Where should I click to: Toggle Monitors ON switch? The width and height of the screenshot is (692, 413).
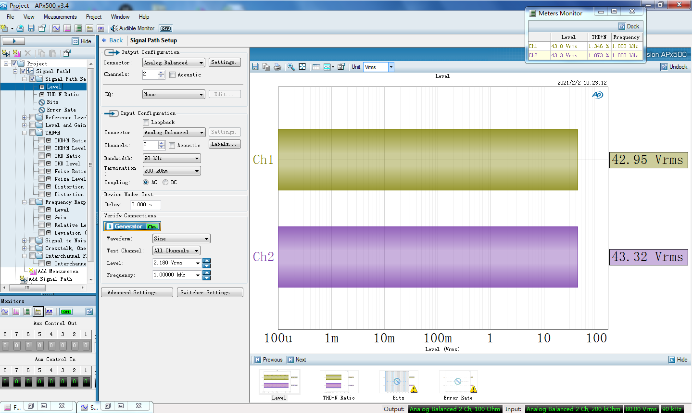66,312
